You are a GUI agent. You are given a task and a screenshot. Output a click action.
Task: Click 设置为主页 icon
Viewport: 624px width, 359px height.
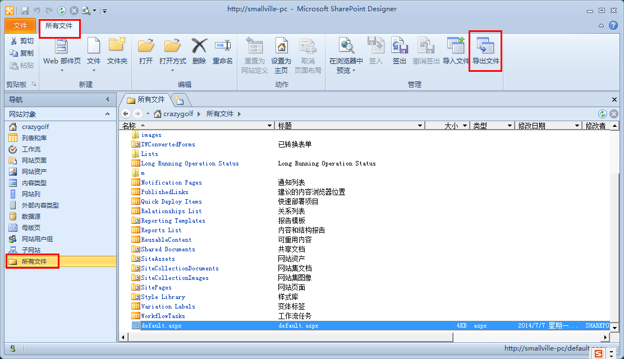(281, 46)
